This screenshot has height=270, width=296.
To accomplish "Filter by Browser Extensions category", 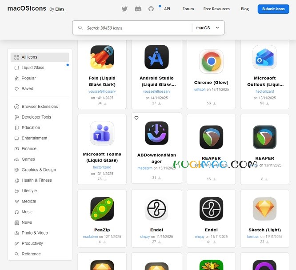I will (40, 107).
